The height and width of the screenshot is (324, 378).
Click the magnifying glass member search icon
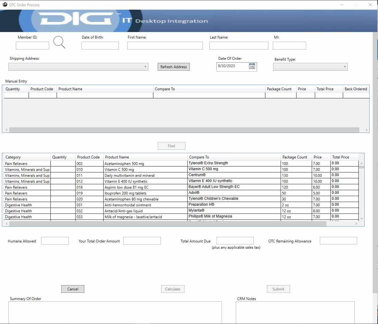point(59,42)
